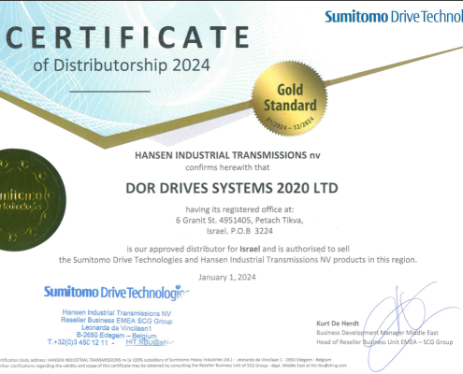Click the stamp phone number T.+32(0)3 450 12 11

(x=78, y=342)
